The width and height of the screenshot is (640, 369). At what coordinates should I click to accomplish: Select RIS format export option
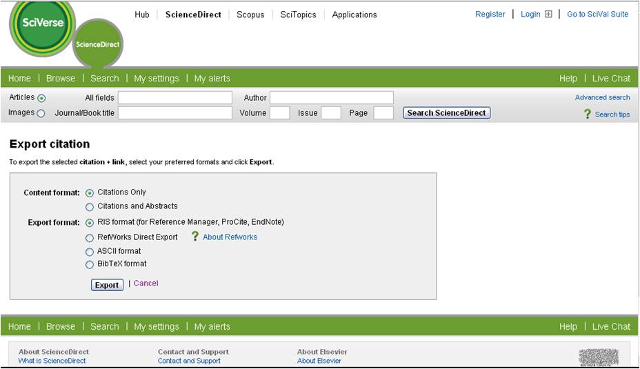(90, 223)
